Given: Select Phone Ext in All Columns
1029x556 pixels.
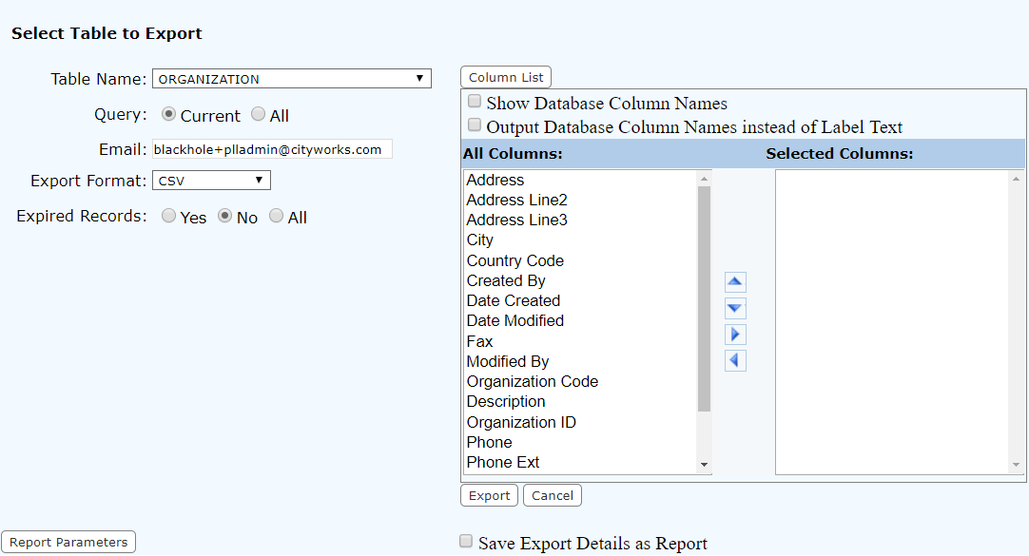Looking at the screenshot, I should click(x=502, y=462).
